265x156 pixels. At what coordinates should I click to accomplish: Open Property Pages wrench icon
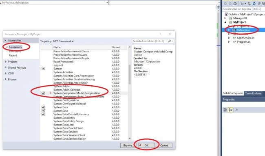pos(237,110)
